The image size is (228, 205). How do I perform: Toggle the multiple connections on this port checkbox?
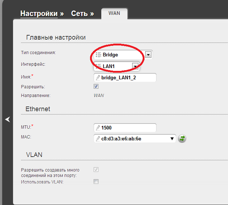[x=96, y=170]
